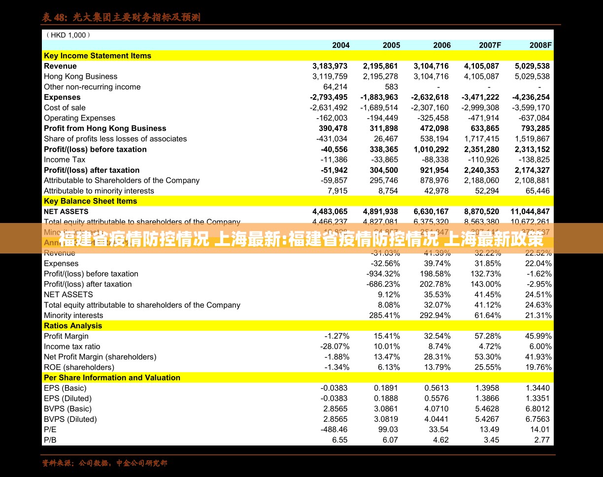Click the Per Share Information and Valuation heading

(112, 378)
